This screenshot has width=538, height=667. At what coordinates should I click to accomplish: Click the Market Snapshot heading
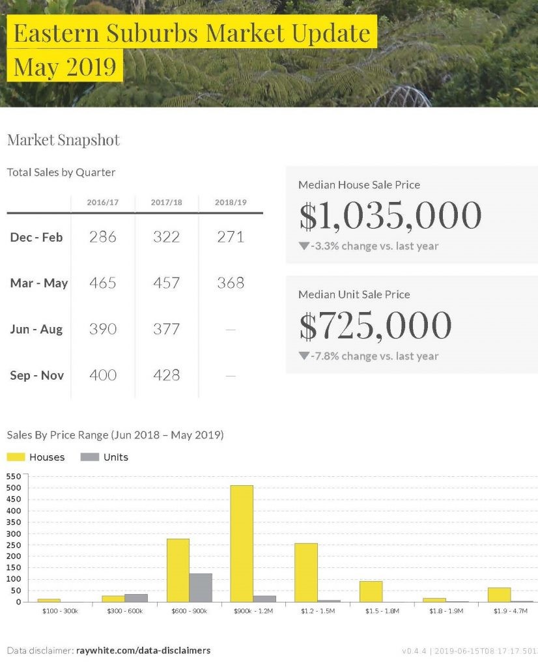coord(63,140)
